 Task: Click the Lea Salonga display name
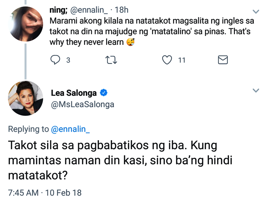coord(74,93)
